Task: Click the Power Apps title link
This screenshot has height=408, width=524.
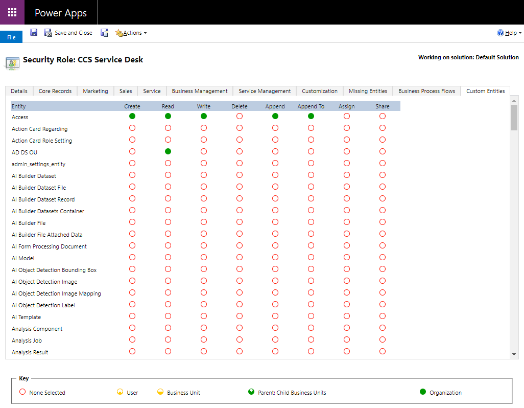Action: point(61,13)
